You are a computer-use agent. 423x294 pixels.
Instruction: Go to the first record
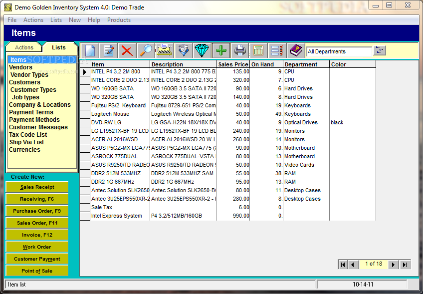click(x=343, y=265)
